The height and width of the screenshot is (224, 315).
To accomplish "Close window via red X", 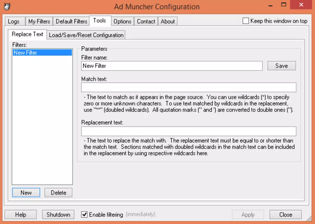I will (x=301, y=4).
